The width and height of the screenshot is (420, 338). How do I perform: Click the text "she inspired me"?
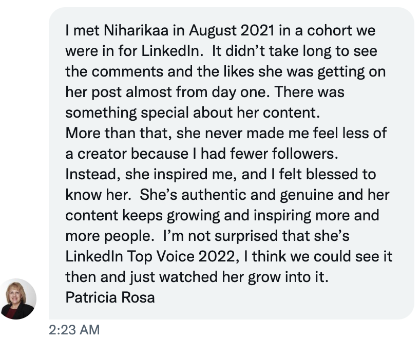(174, 174)
